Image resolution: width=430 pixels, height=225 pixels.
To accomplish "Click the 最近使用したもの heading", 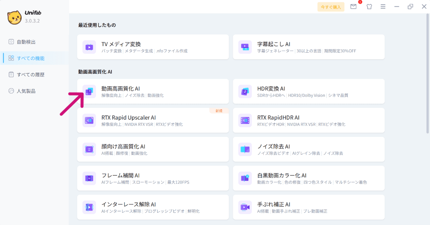I will (97, 25).
